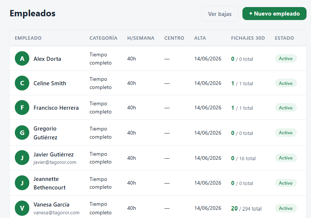This screenshot has width=311, height=218.
Task: Select Vanesa Garcia's Activo status badge
Action: [286, 208]
